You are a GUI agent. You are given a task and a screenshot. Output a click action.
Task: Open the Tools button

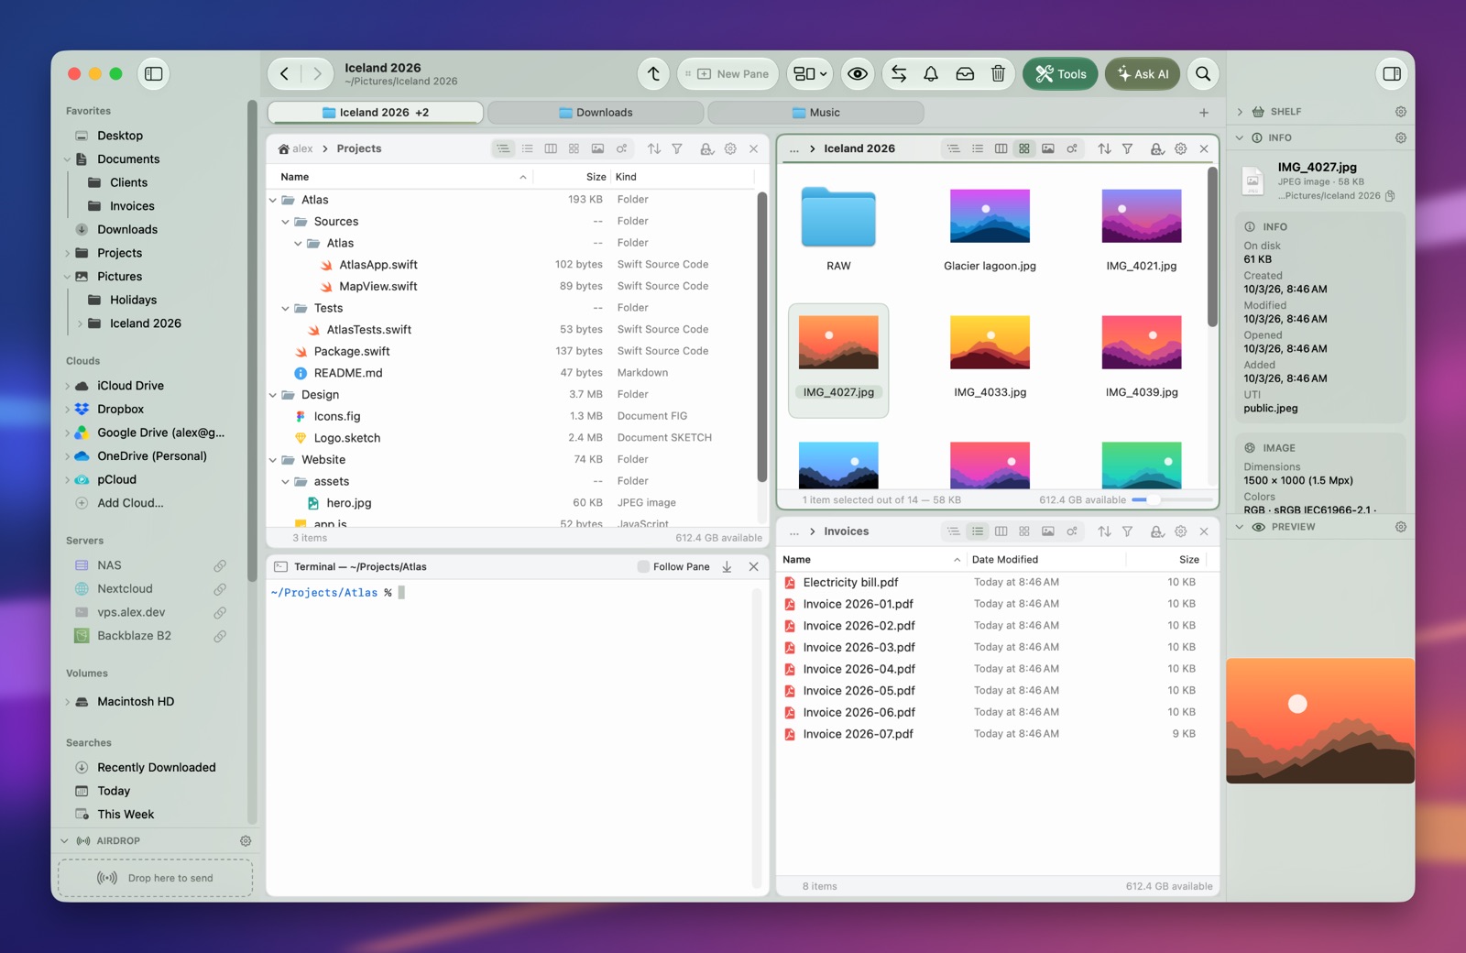click(x=1060, y=74)
